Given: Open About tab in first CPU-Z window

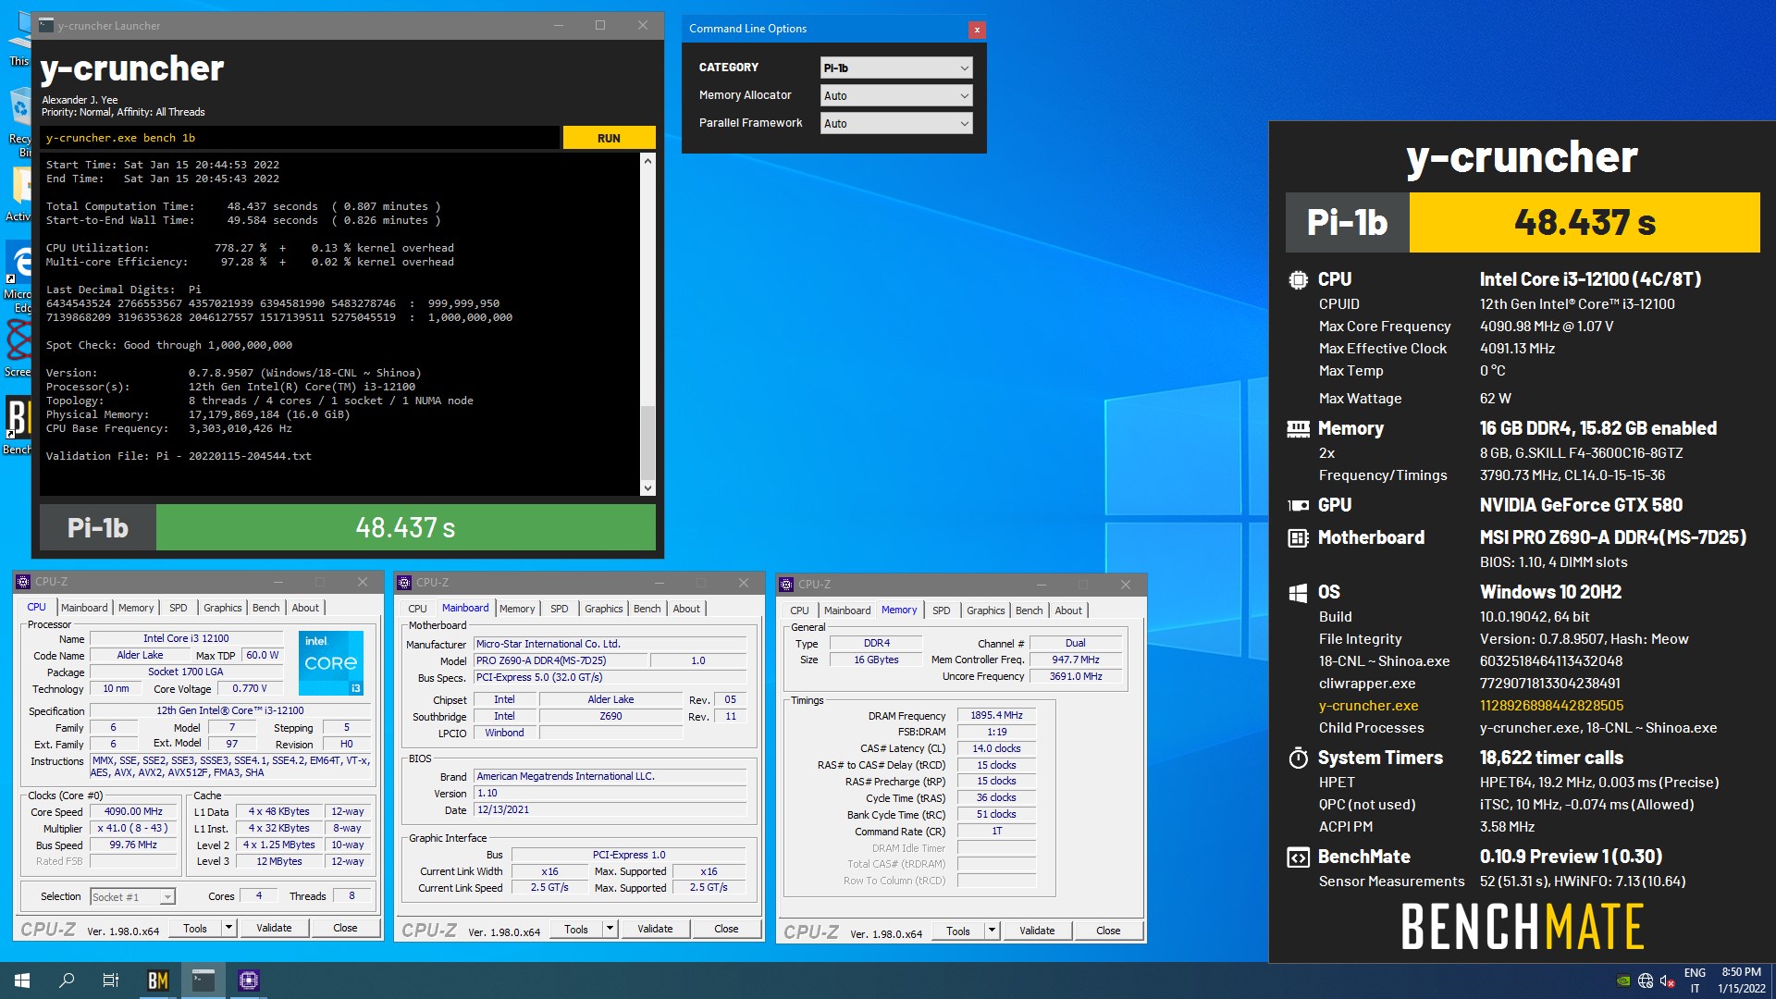Looking at the screenshot, I should 305,608.
